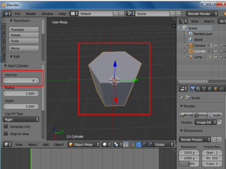
Task: Toggle the 3D manipulator axes icon
Action: (x=133, y=145)
